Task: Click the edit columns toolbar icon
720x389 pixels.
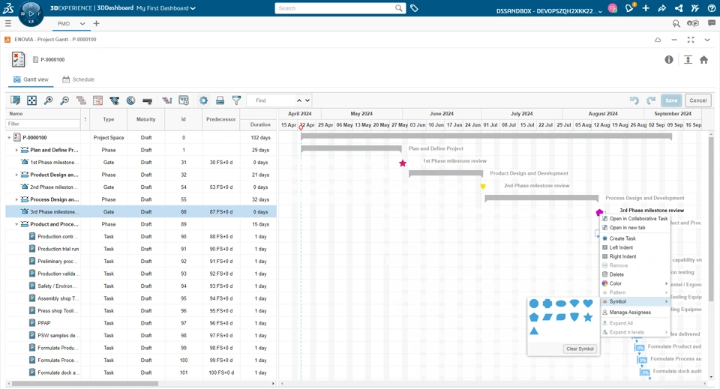Action: [15, 100]
